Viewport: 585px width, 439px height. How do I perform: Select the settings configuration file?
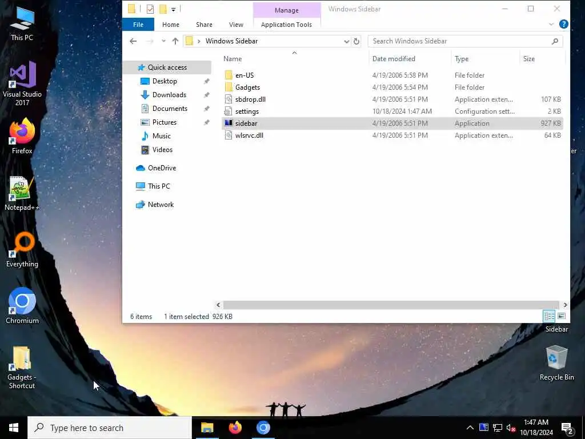[x=392, y=111]
